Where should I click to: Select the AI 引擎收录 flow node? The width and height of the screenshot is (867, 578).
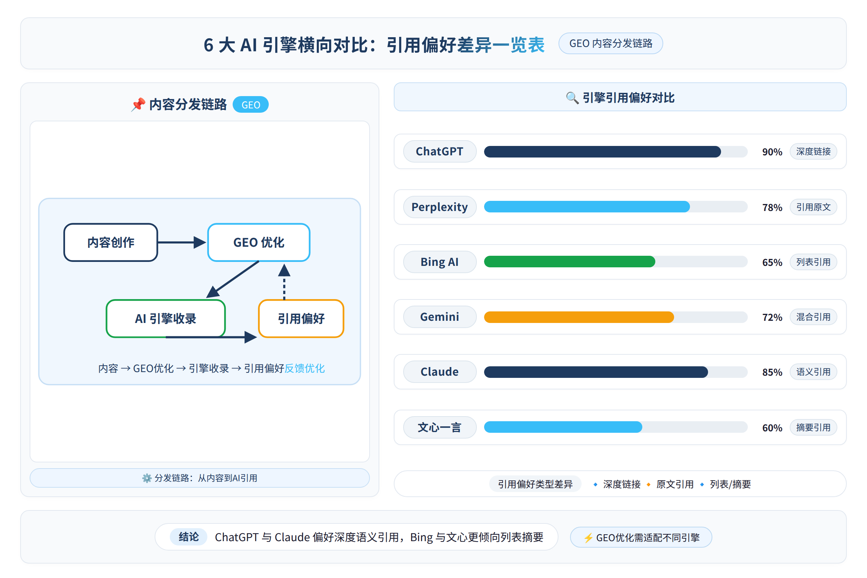pyautogui.click(x=165, y=319)
